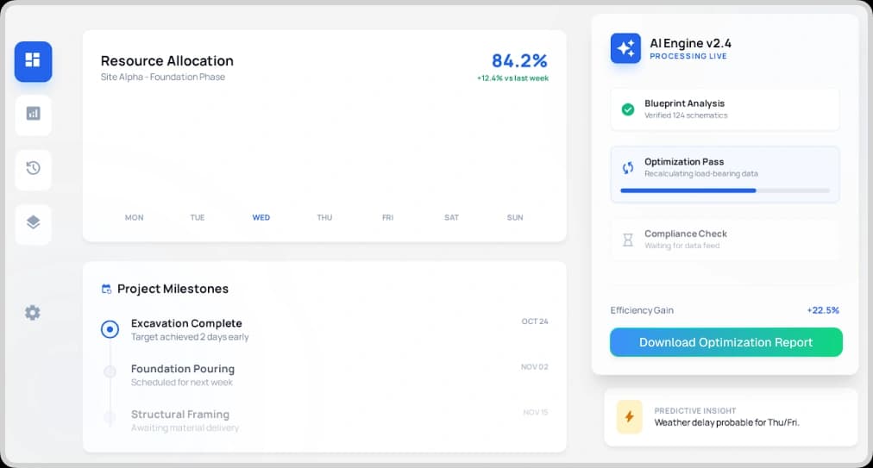Click the Optimization Pass progress bar
This screenshot has height=468, width=873.
click(725, 190)
